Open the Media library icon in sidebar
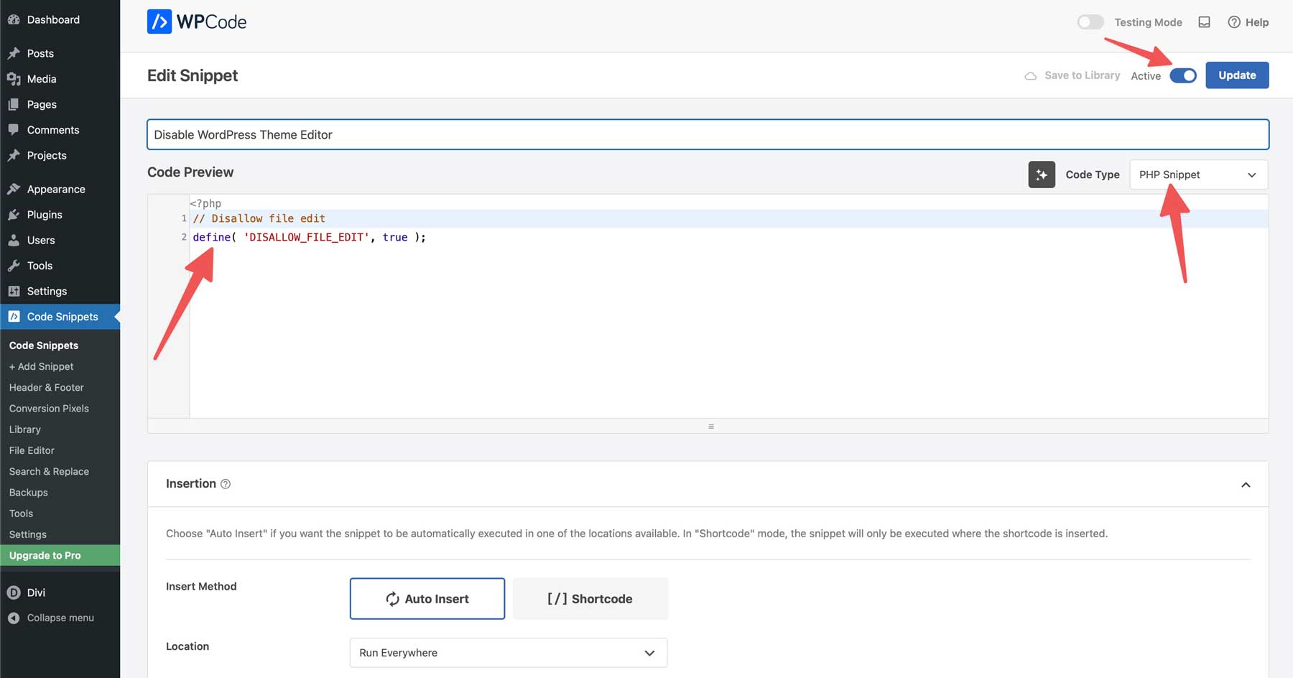The width and height of the screenshot is (1293, 678). 14,79
